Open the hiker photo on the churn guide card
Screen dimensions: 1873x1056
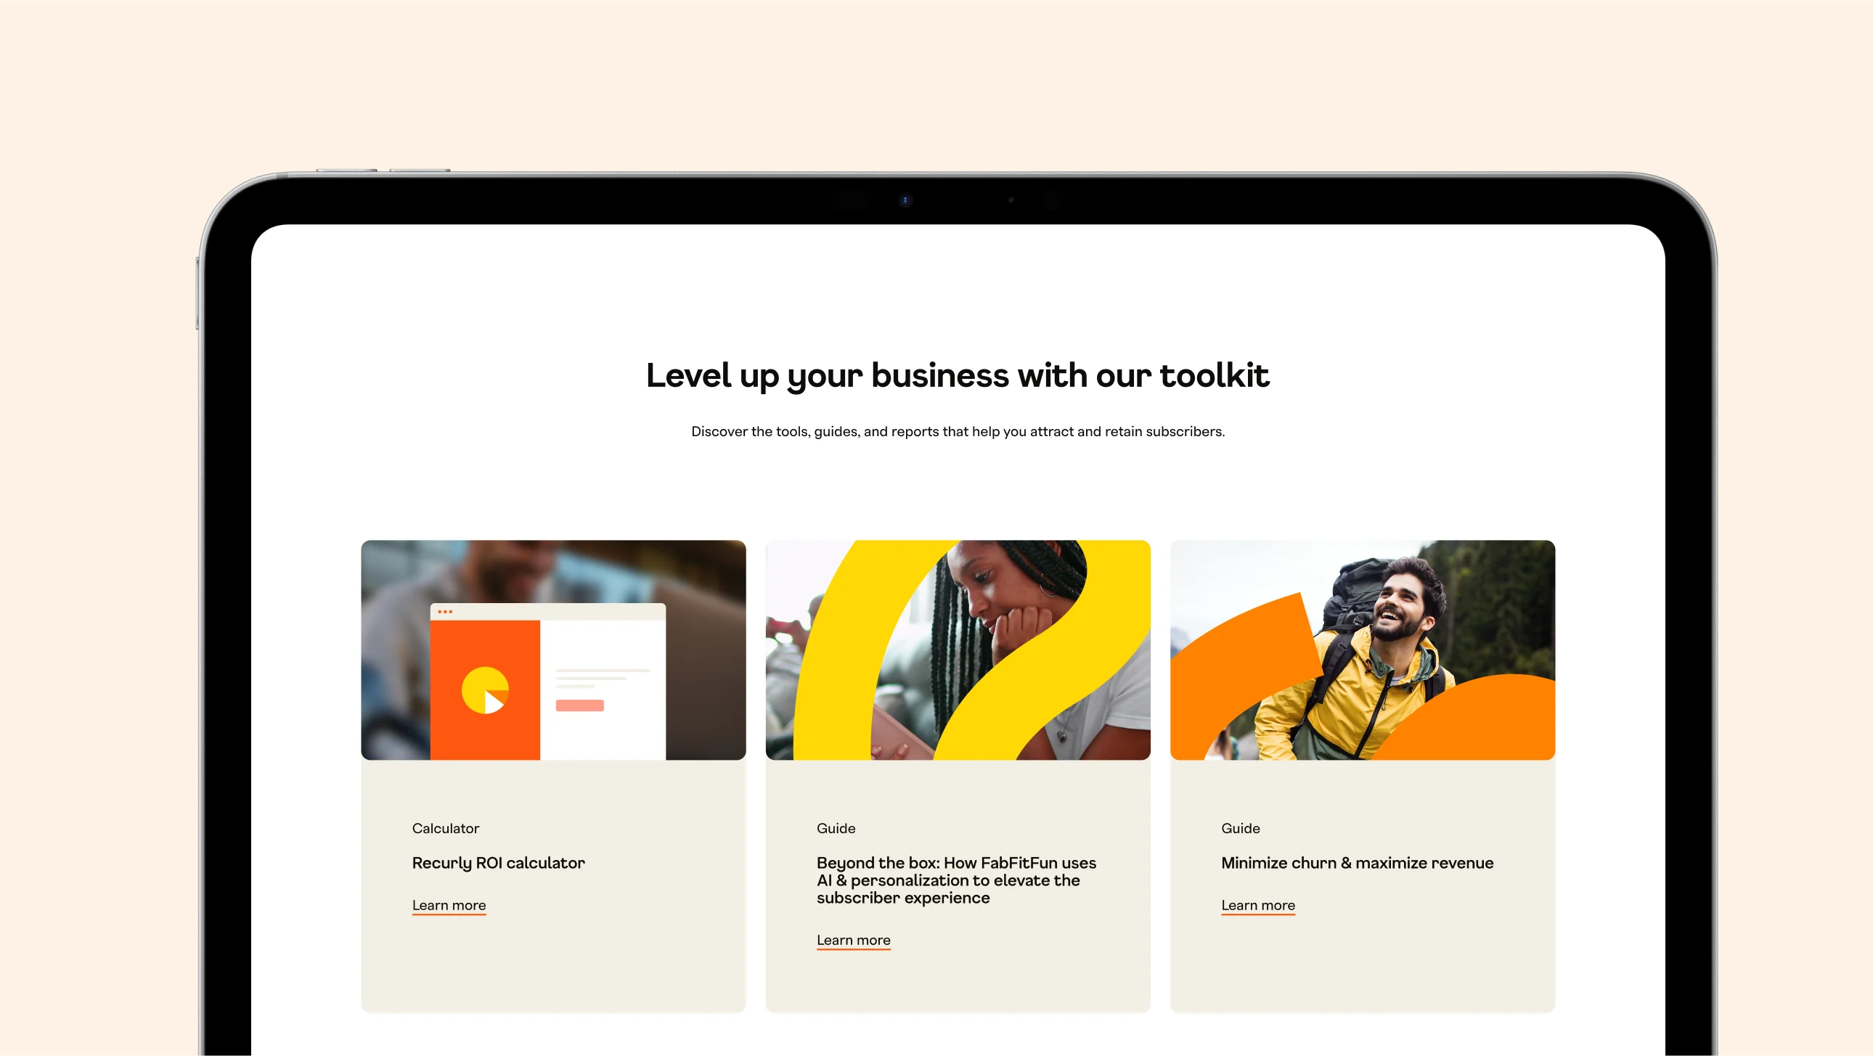click(x=1363, y=650)
